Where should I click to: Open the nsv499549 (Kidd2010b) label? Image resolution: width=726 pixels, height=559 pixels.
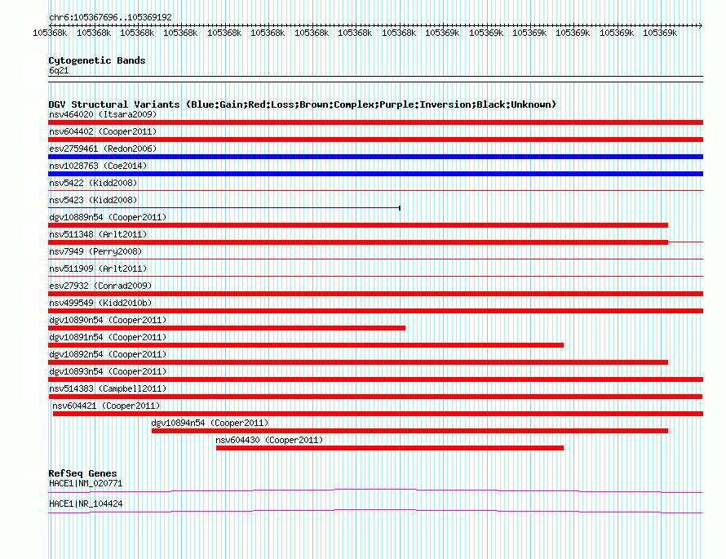pyautogui.click(x=100, y=303)
